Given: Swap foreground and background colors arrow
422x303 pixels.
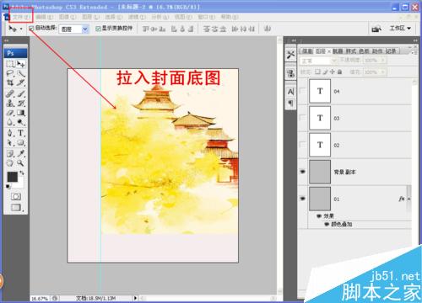Looking at the screenshot, I should [x=22, y=173].
